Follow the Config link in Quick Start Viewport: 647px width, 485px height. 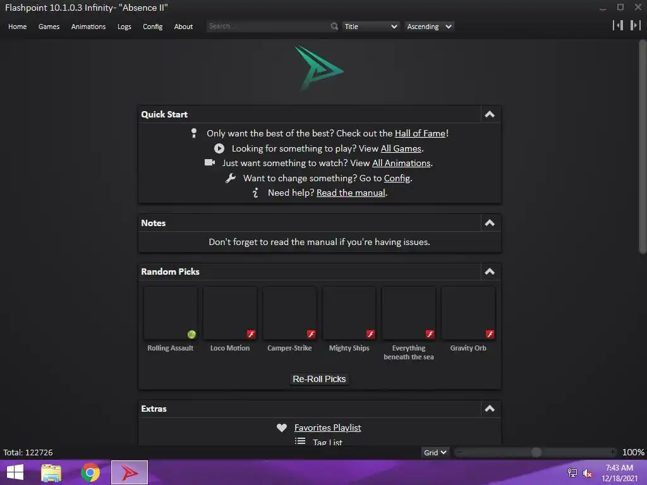(397, 178)
